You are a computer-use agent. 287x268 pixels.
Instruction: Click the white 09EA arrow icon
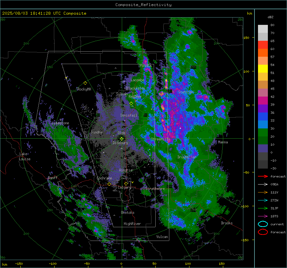pyautogui.click(x=263, y=184)
